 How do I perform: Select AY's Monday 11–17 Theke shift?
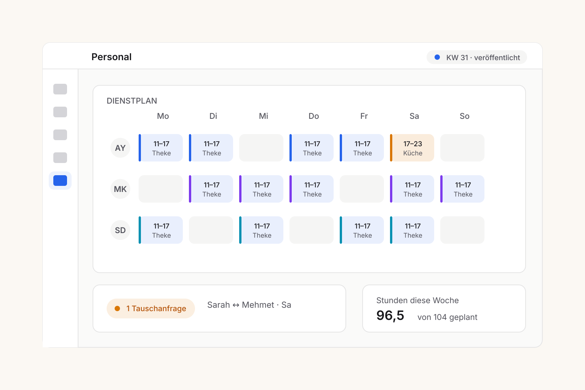[161, 148]
